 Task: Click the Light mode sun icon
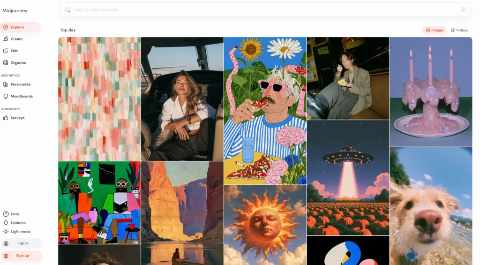point(6,232)
